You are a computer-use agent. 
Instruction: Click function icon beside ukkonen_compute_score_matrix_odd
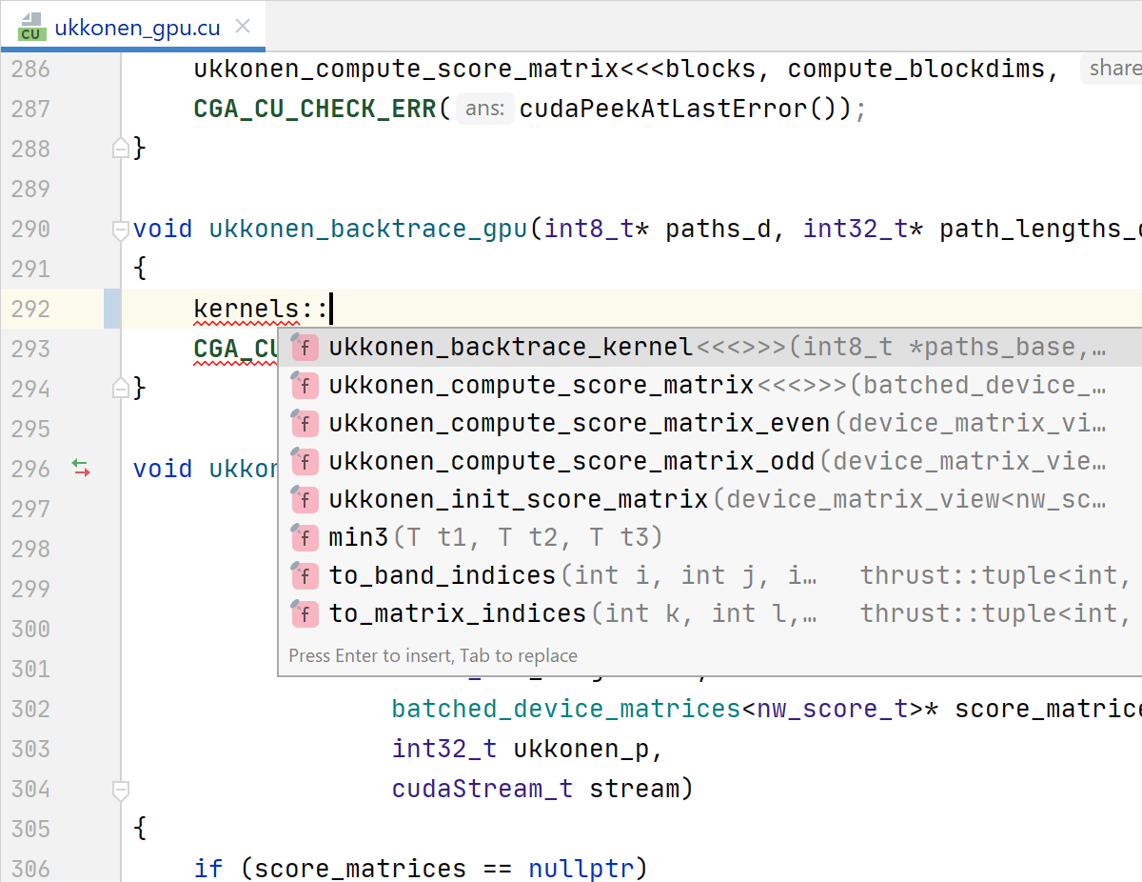click(304, 462)
